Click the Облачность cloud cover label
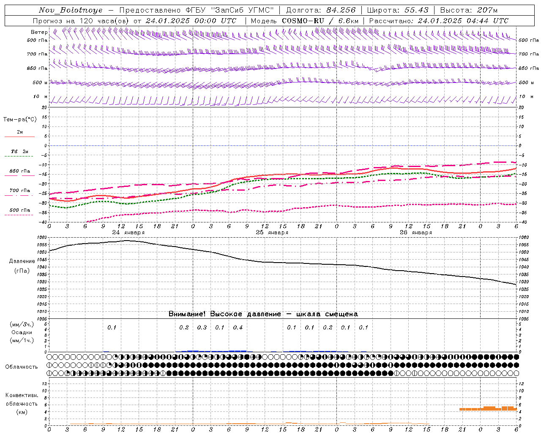 pyautogui.click(x=22, y=367)
